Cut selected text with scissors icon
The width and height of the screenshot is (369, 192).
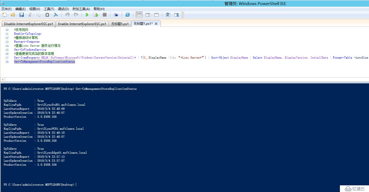30,15
